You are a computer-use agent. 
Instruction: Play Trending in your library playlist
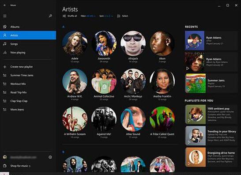coord(189,142)
